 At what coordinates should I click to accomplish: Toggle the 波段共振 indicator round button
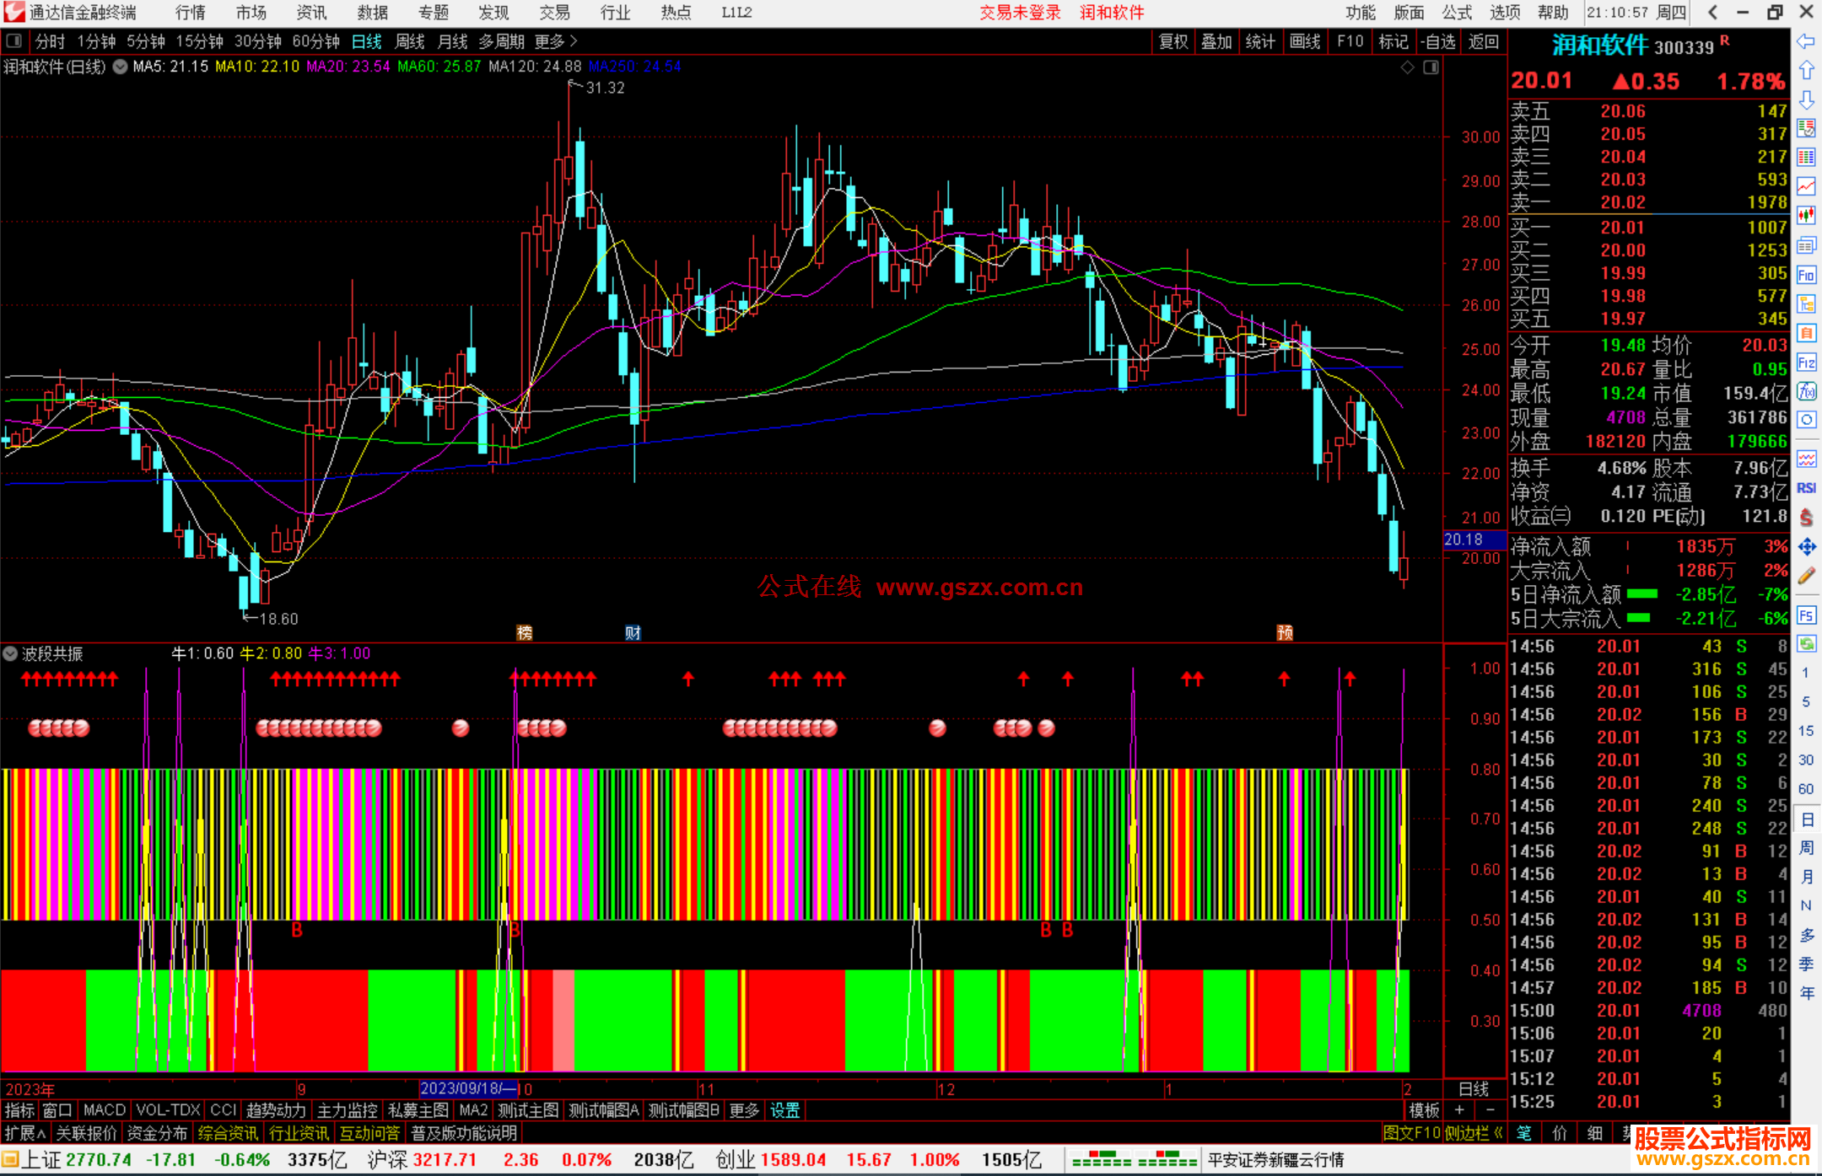pos(10,653)
